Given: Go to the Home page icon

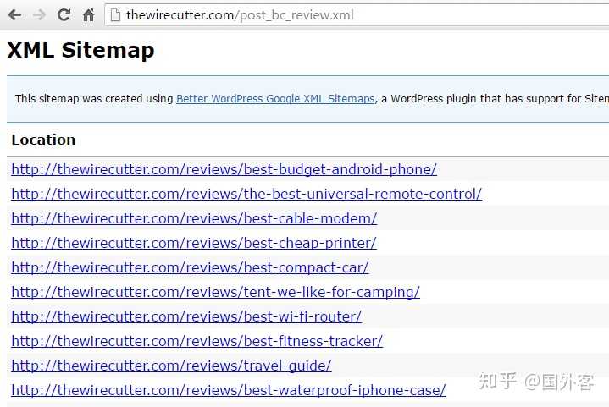Looking at the screenshot, I should tap(88, 15).
